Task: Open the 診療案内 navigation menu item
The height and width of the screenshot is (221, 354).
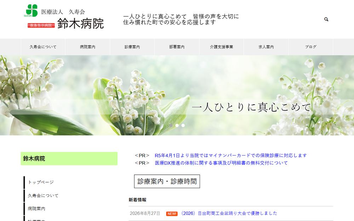Action: tap(132, 47)
